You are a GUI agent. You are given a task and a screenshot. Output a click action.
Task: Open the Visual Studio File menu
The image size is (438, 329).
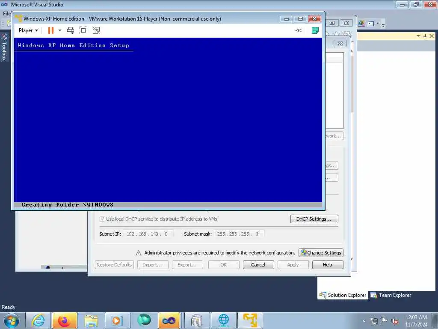(6, 13)
